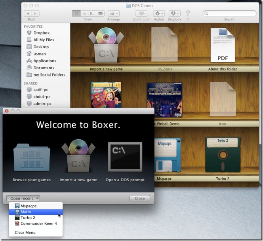Switch Finder to column view
The image size is (263, 241).
click(92, 13)
